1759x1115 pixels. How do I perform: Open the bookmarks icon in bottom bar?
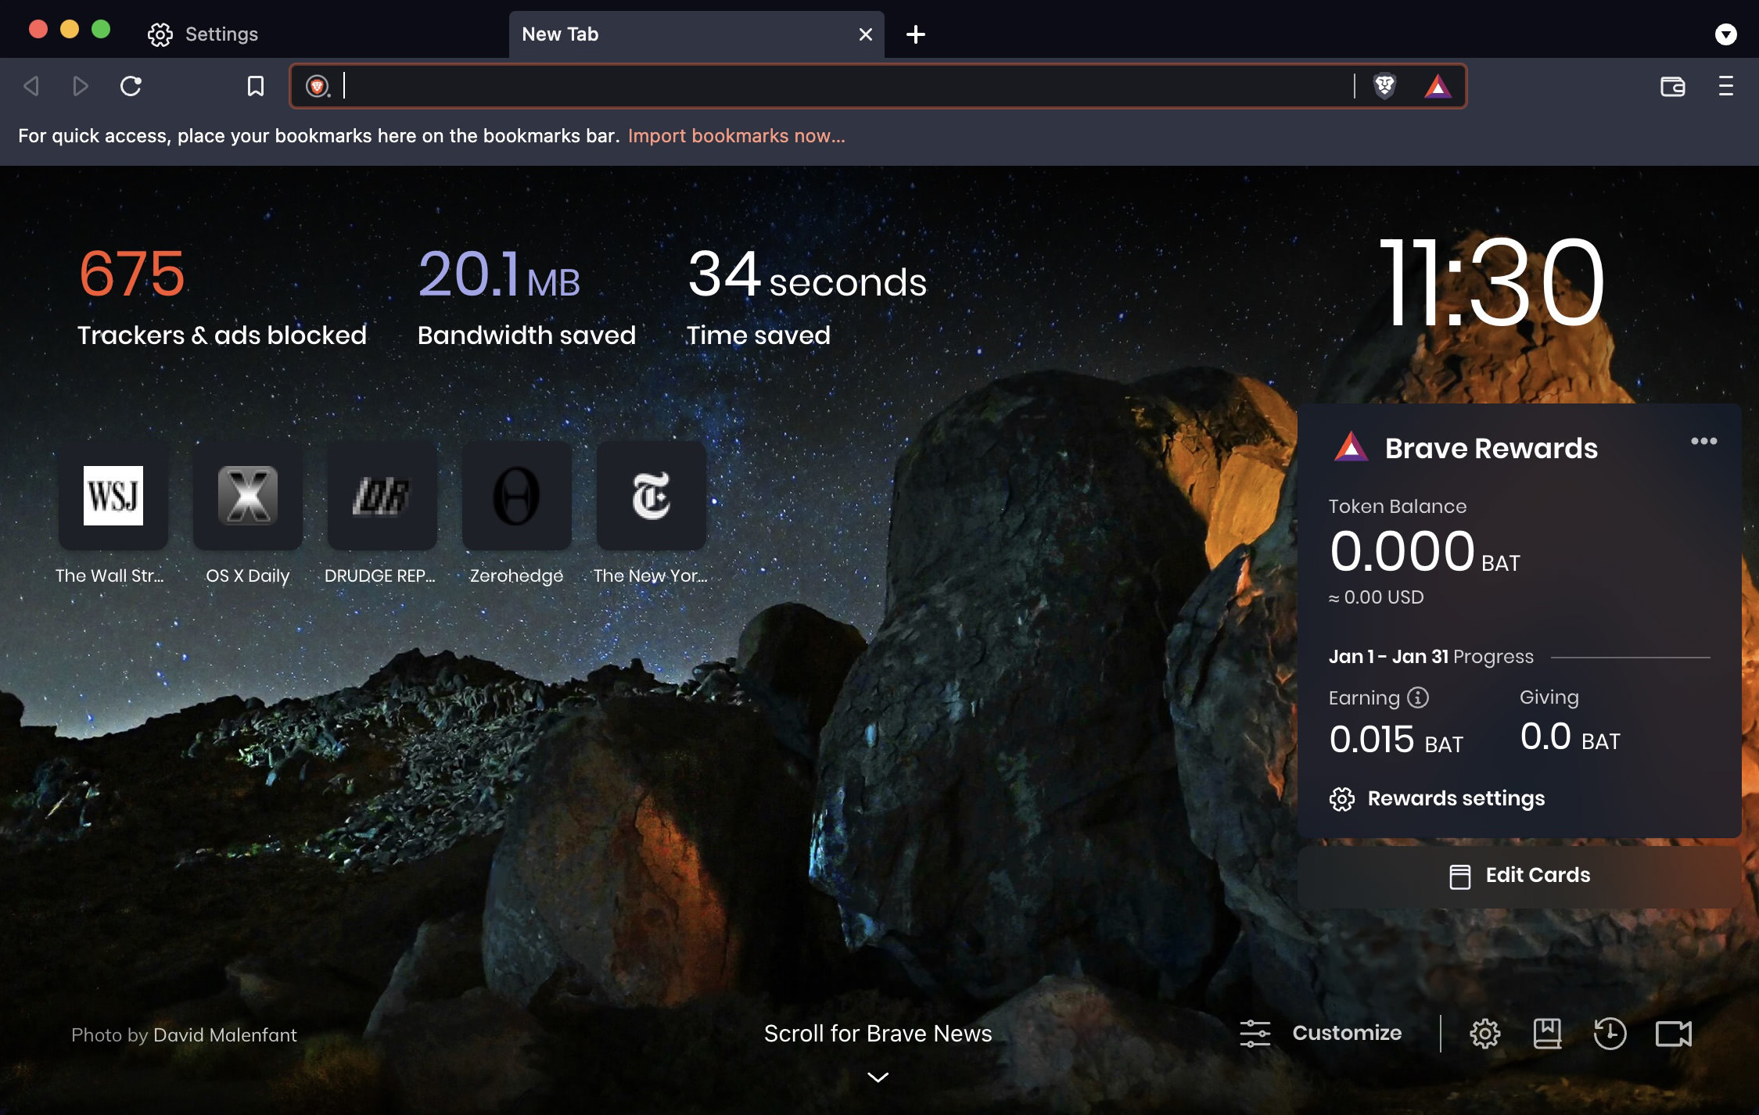(1546, 1033)
